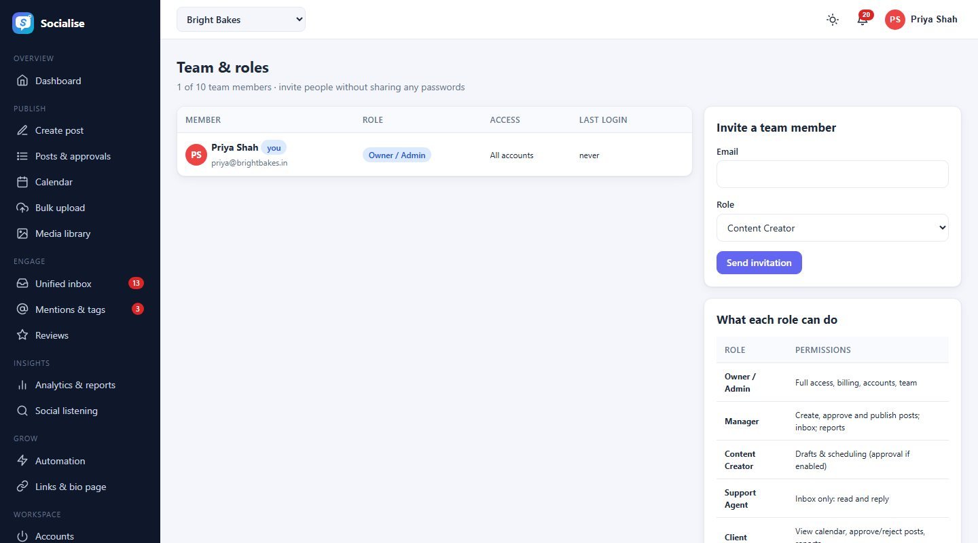This screenshot has width=978, height=543.
Task: Click 'All accounts' access cell
Action: [511, 155]
